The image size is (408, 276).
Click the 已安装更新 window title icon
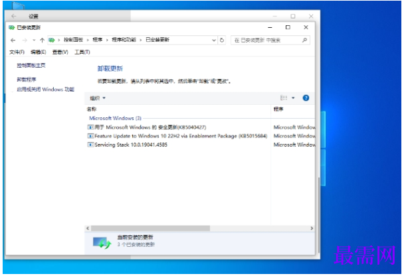(x=11, y=28)
